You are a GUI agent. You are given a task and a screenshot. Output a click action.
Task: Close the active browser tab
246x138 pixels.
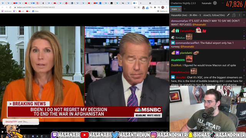(136, 3)
